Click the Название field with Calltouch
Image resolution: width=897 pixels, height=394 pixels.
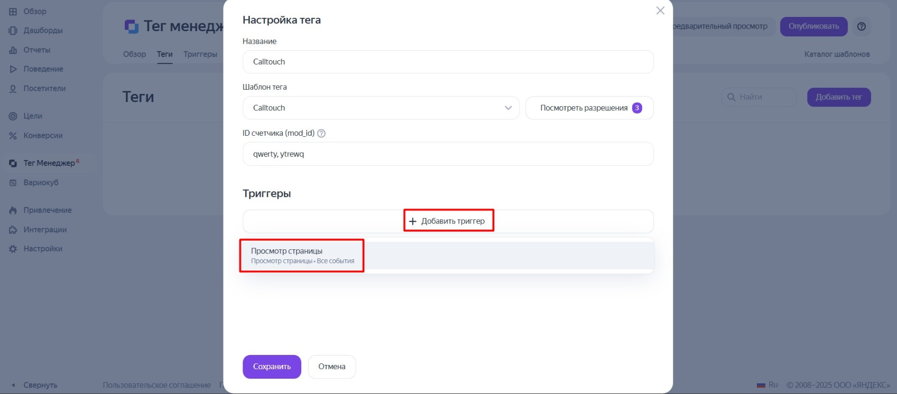(x=448, y=62)
